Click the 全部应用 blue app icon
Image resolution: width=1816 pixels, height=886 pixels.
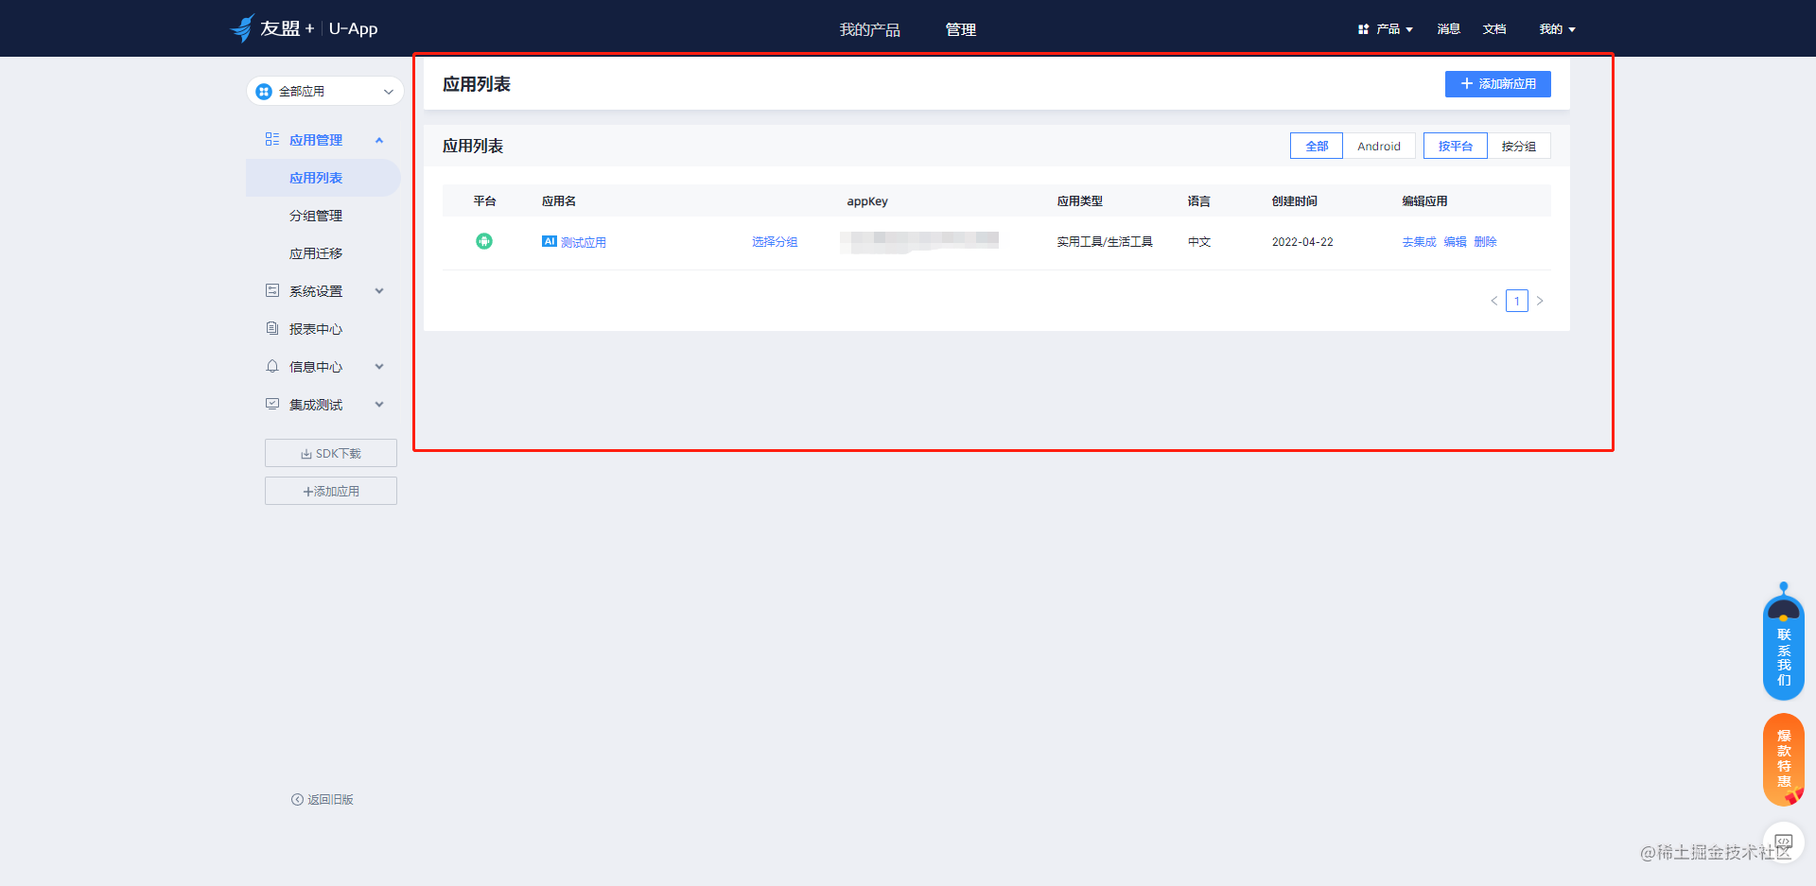(264, 91)
